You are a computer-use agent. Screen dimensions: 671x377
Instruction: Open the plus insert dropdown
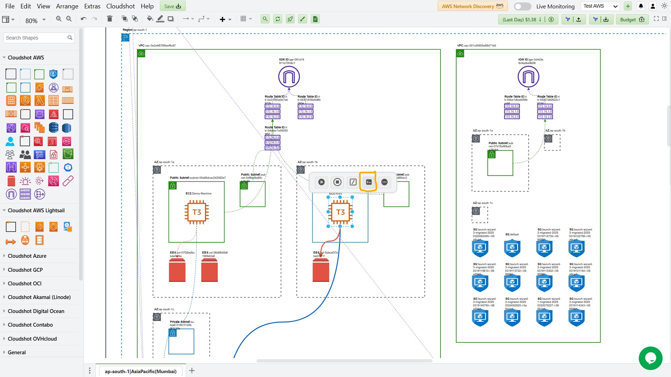tap(225, 19)
